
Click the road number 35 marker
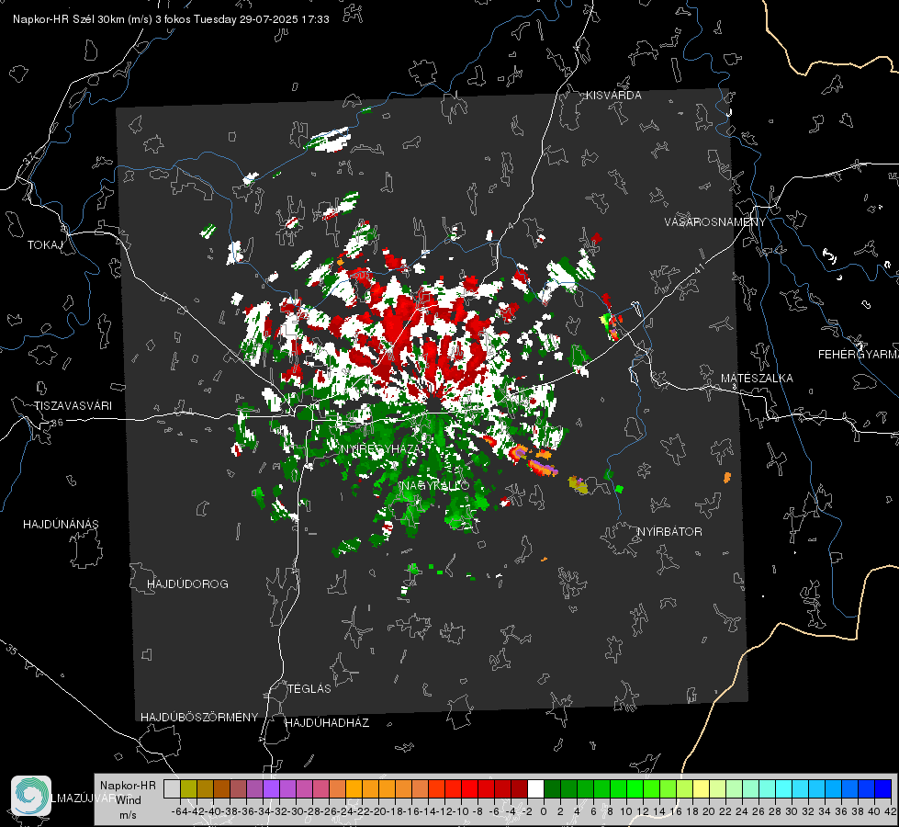tap(12, 651)
